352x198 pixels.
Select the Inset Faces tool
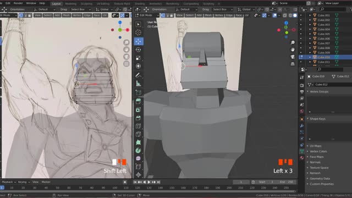[x=138, y=109]
